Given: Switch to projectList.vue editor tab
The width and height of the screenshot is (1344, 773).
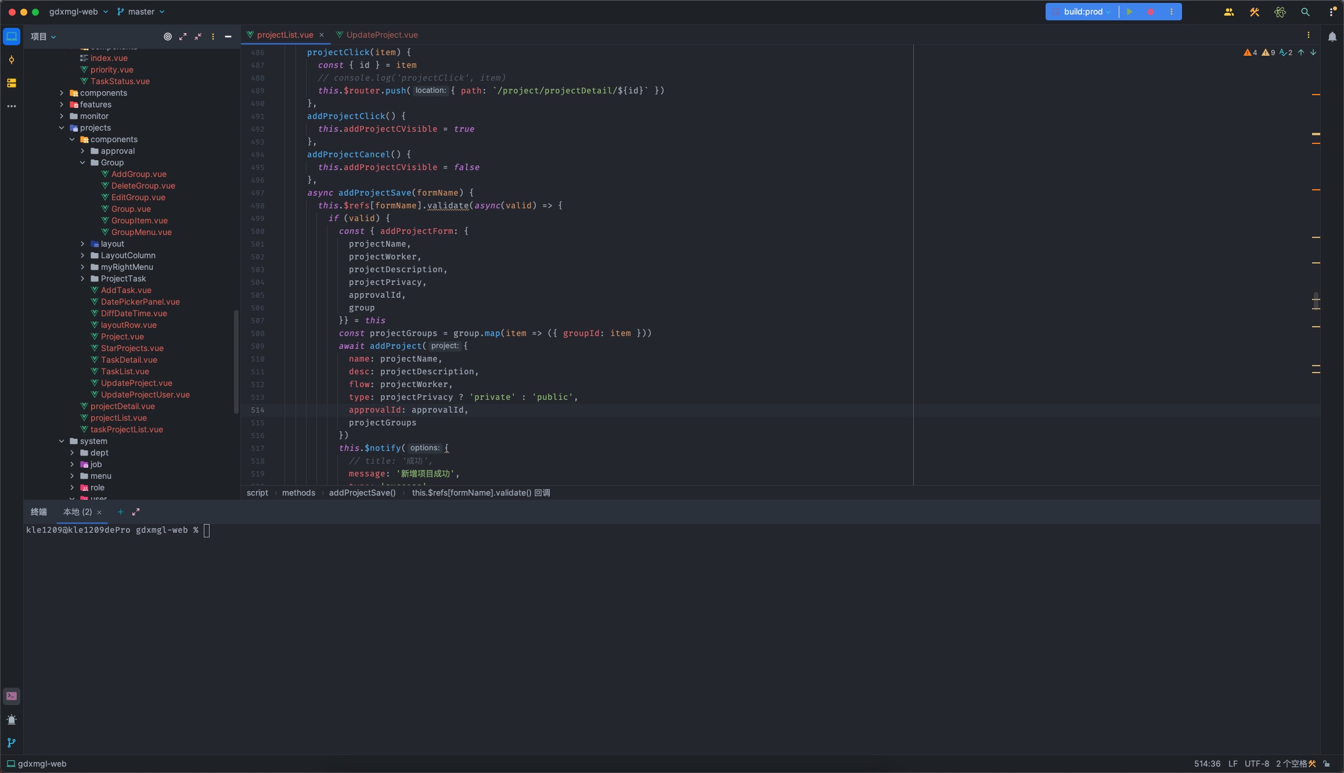Looking at the screenshot, I should tap(284, 35).
